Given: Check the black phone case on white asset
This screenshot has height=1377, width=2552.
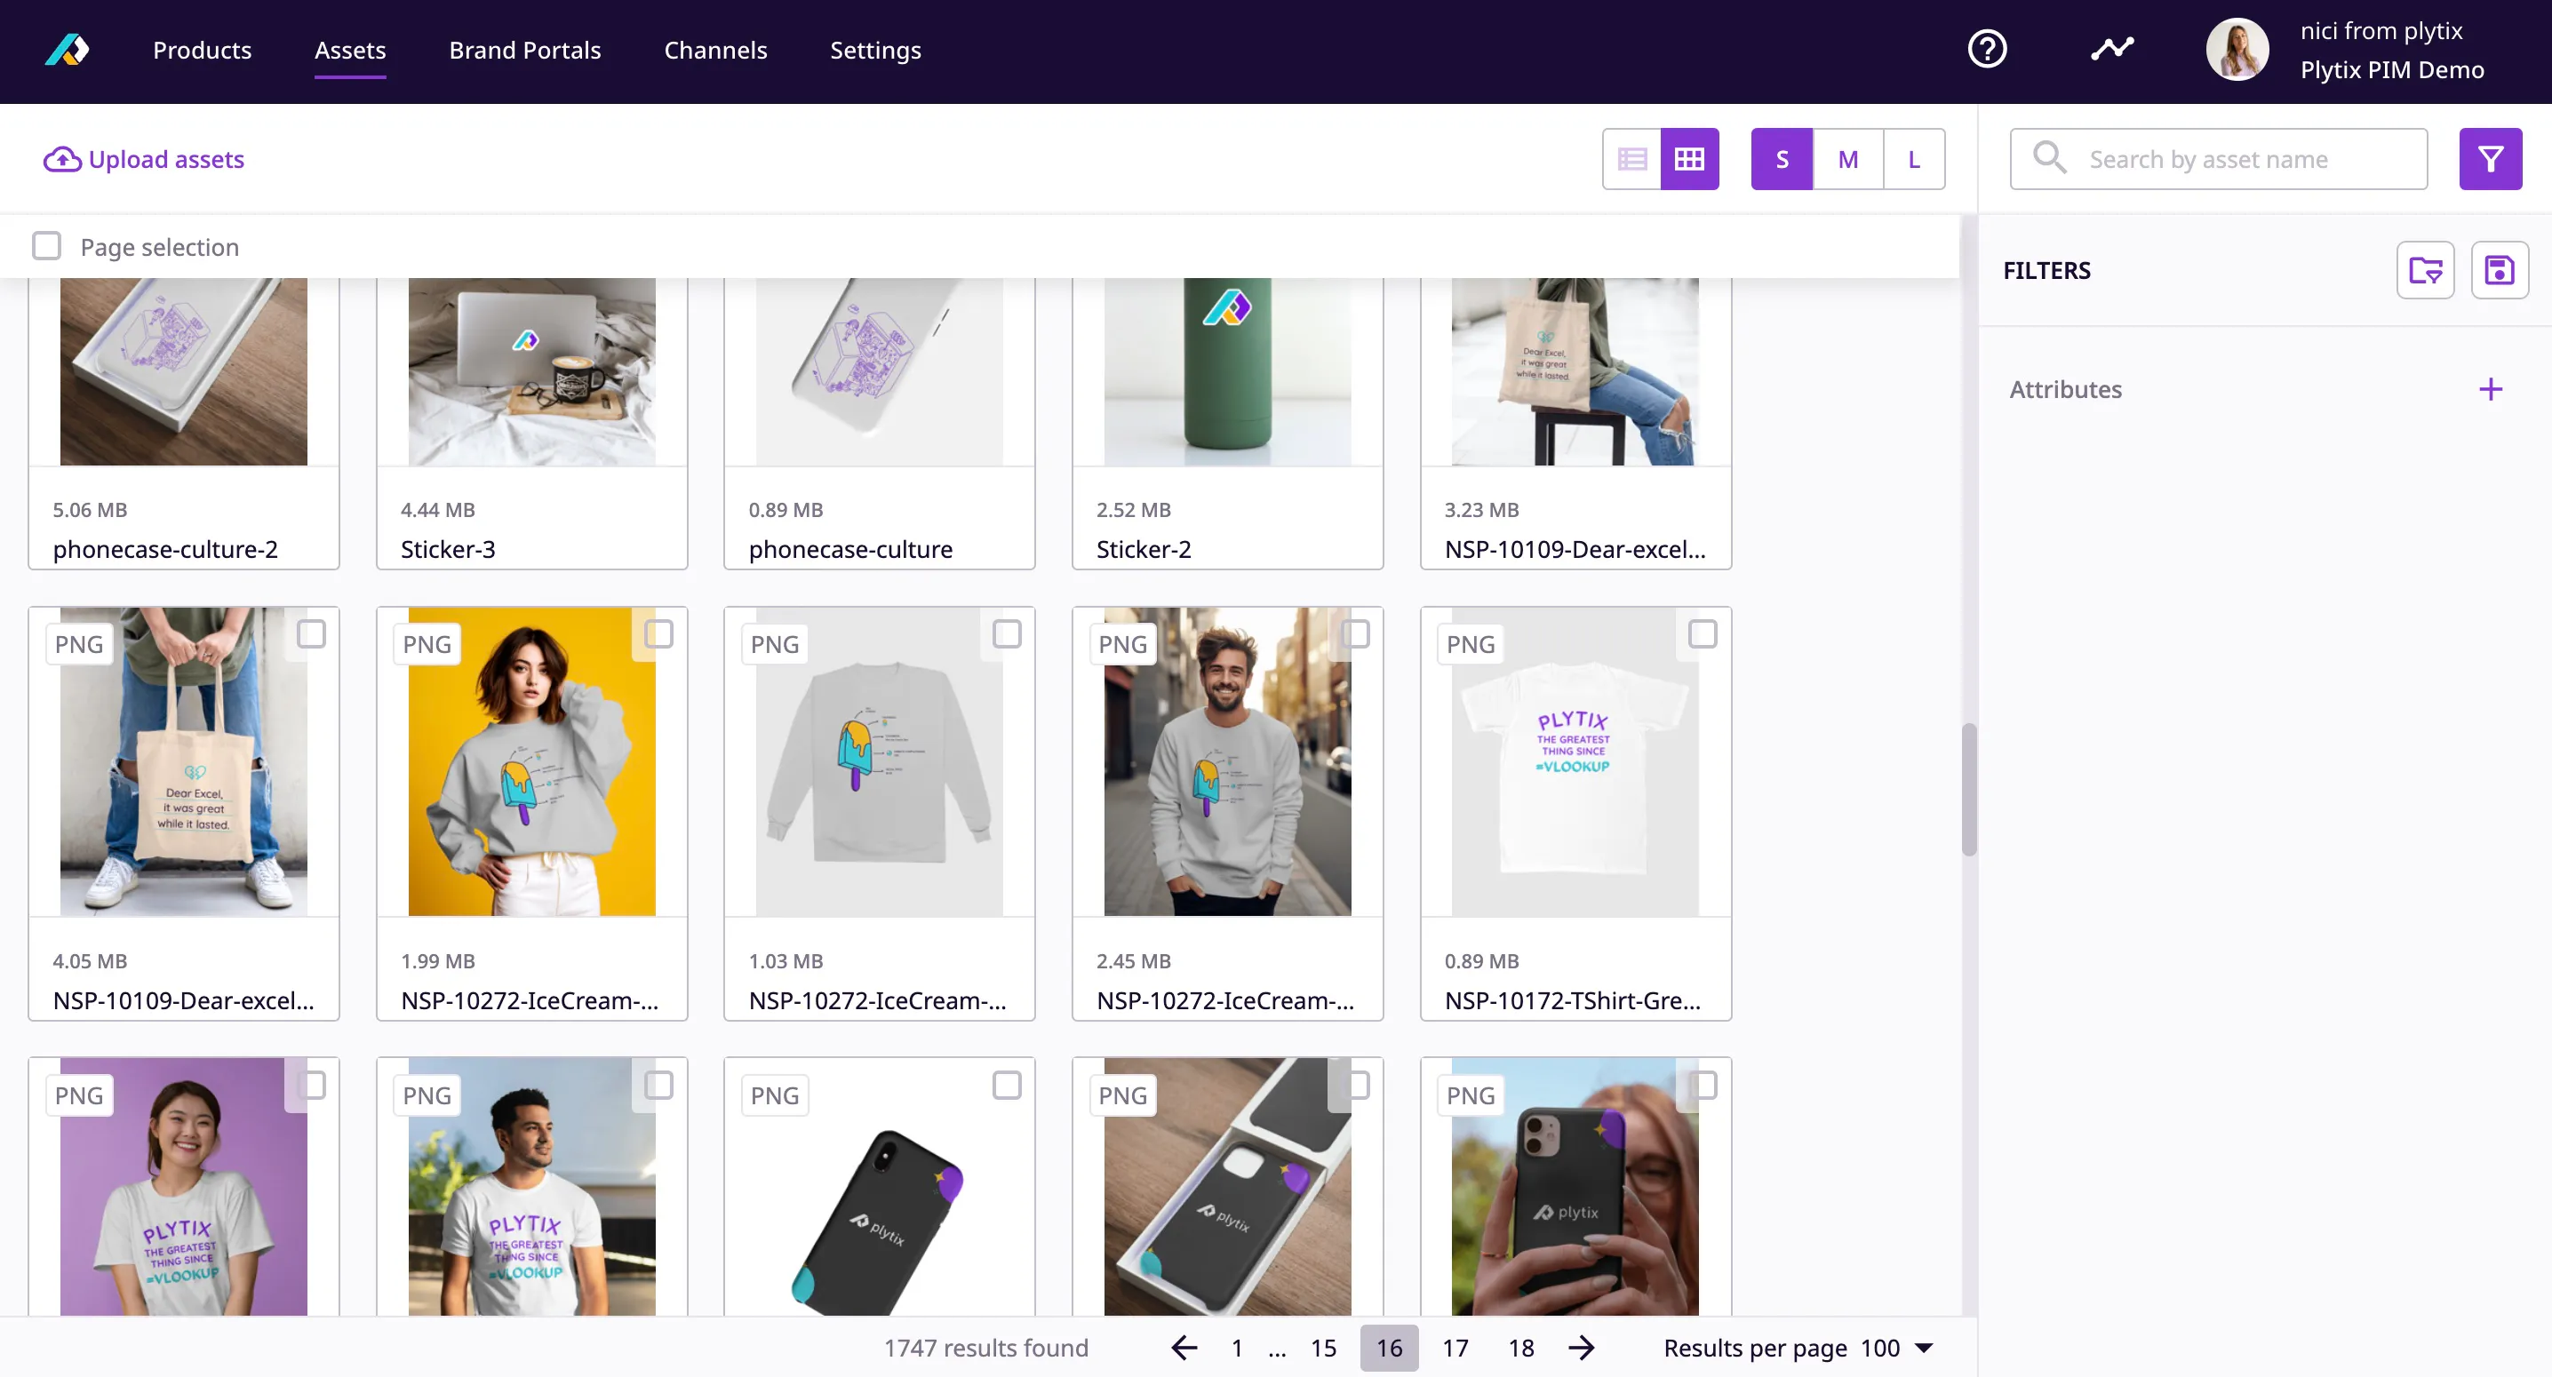Looking at the screenshot, I should (x=1007, y=1085).
